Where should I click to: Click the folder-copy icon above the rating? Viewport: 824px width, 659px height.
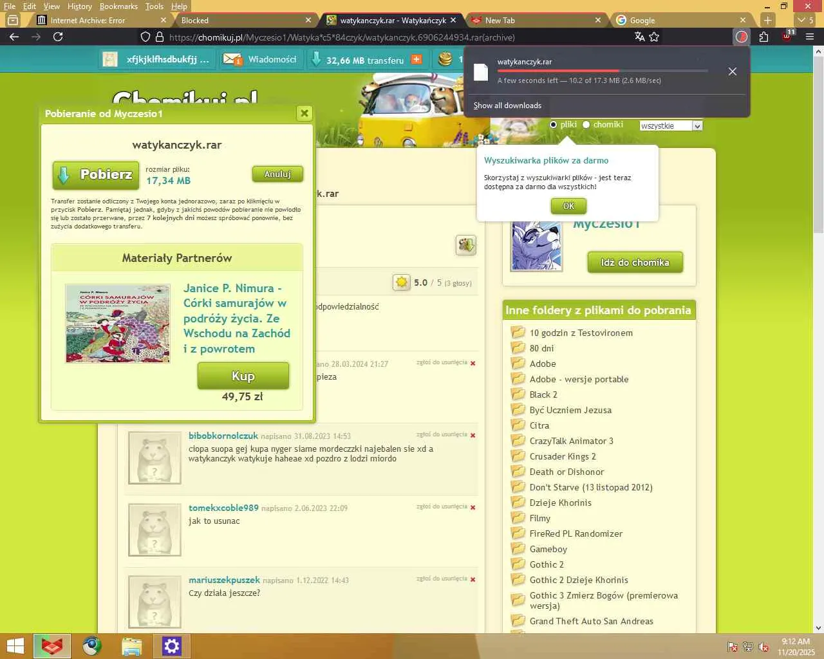pos(466,245)
